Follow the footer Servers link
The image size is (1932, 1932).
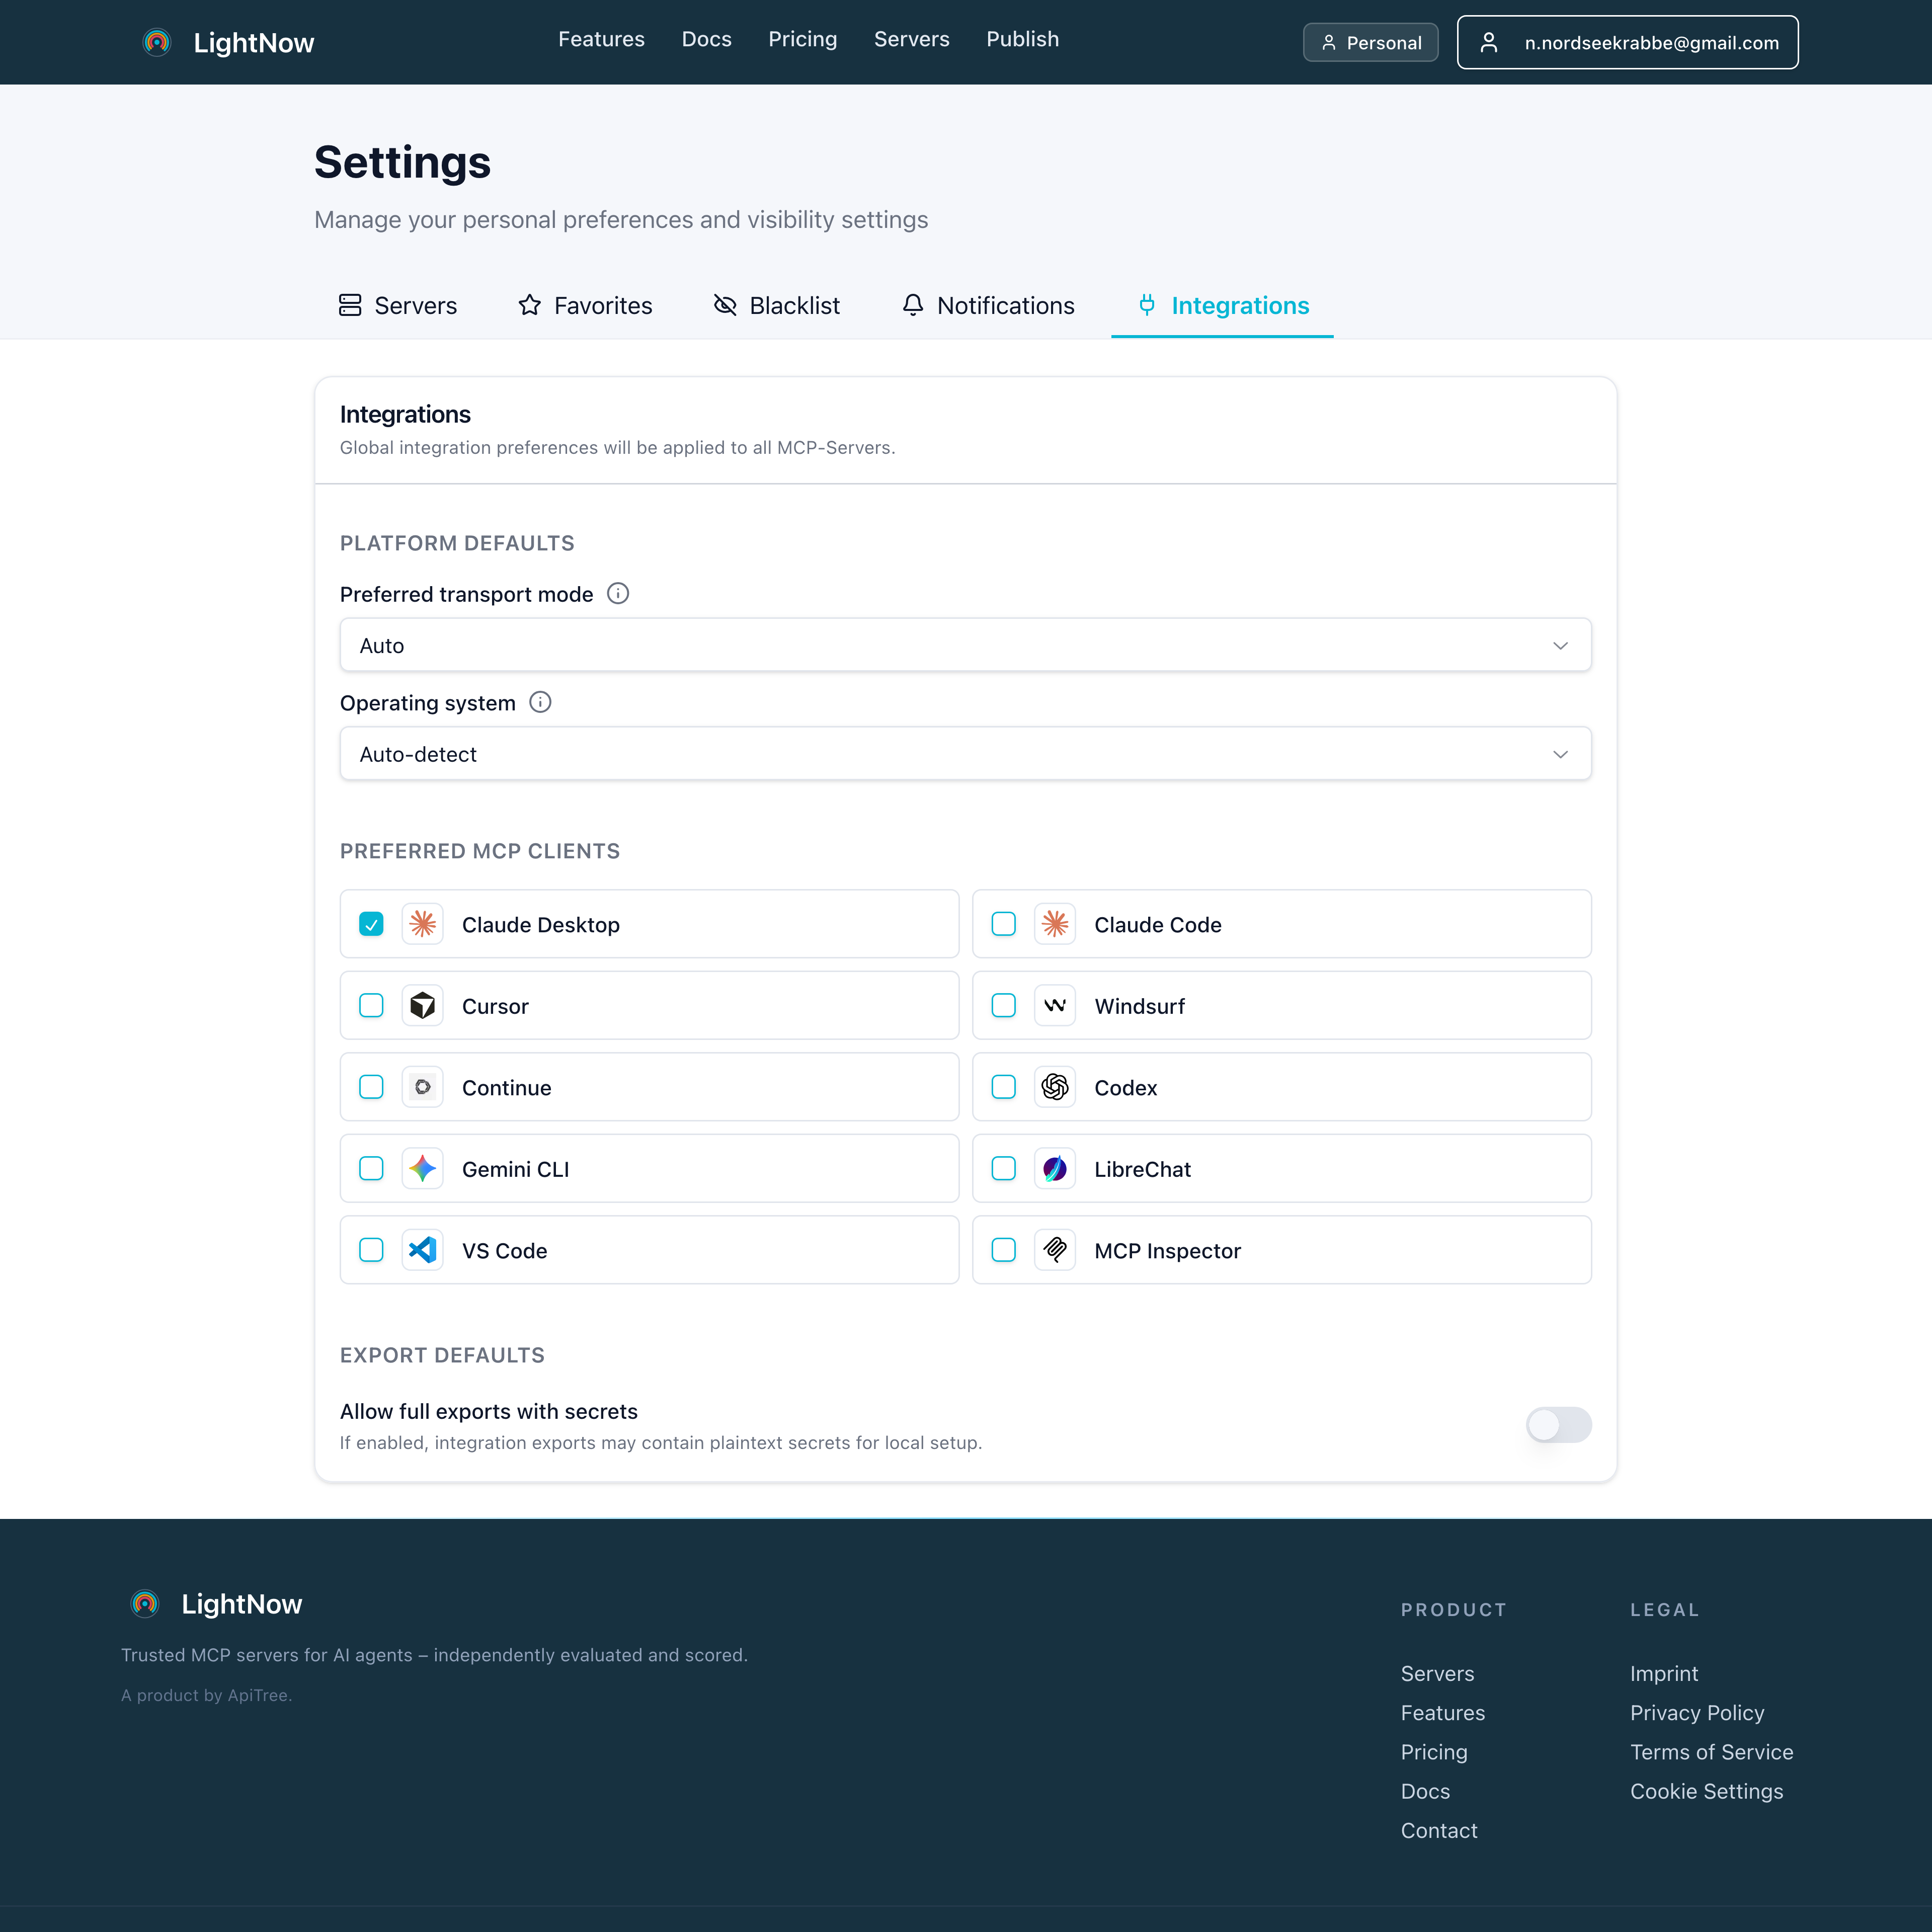(x=1438, y=1673)
